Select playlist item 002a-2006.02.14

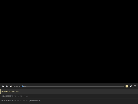69,96
